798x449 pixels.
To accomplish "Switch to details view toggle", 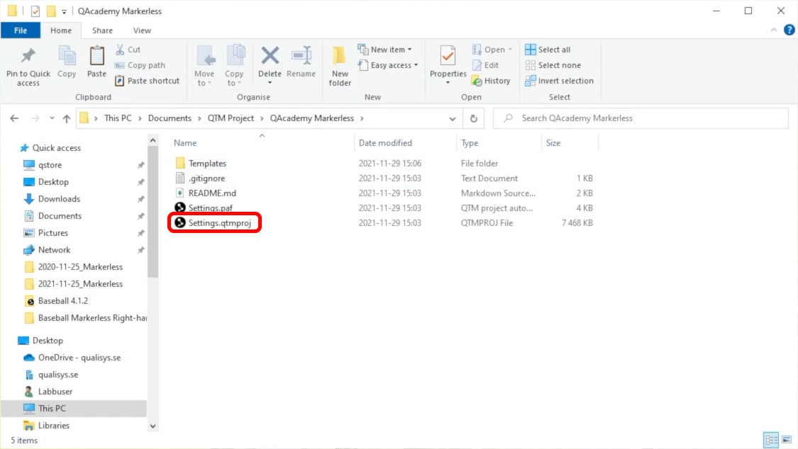I will click(x=771, y=440).
